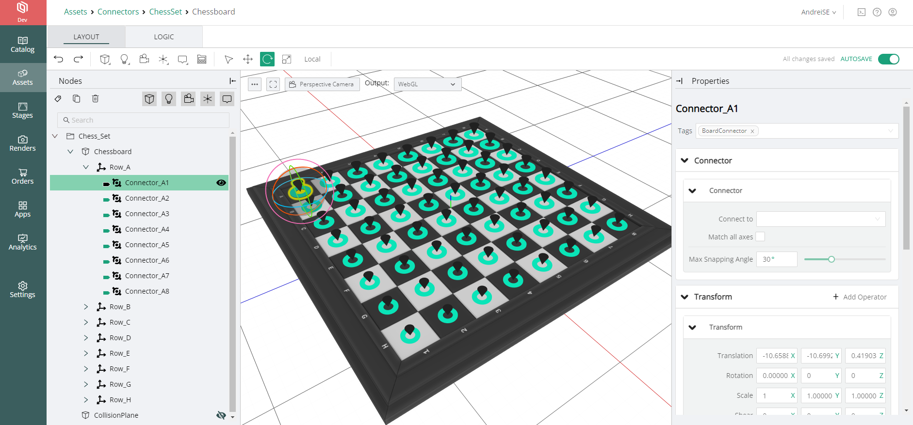This screenshot has width=913, height=425.
Task: Click the delete node trash icon
Action: 96,99
